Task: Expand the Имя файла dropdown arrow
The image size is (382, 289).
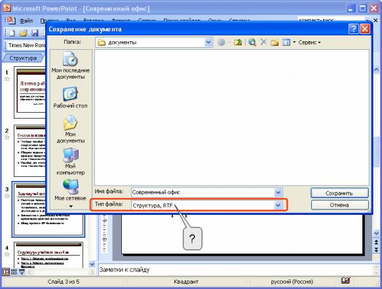Action: point(278,192)
